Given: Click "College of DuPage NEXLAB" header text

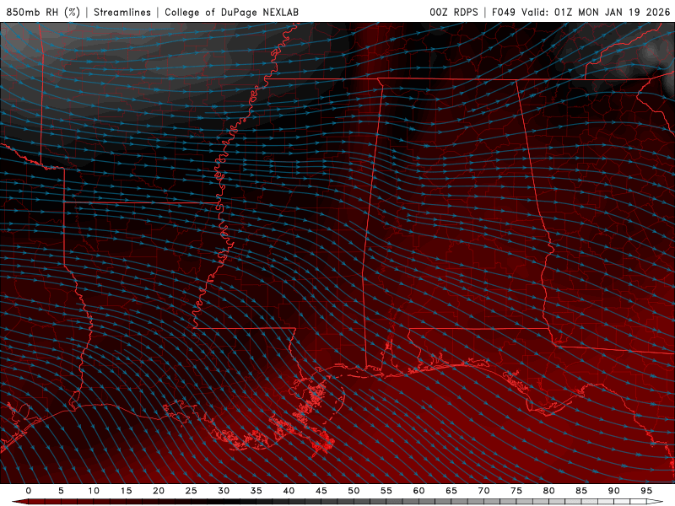Looking at the screenshot, I should coord(231,12).
